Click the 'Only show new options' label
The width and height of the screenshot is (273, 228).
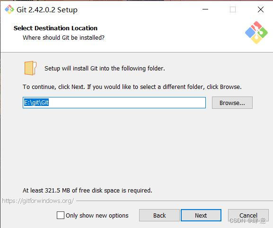[97, 216]
